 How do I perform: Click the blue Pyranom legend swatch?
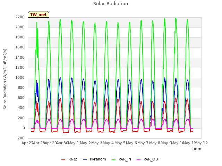click(85, 160)
